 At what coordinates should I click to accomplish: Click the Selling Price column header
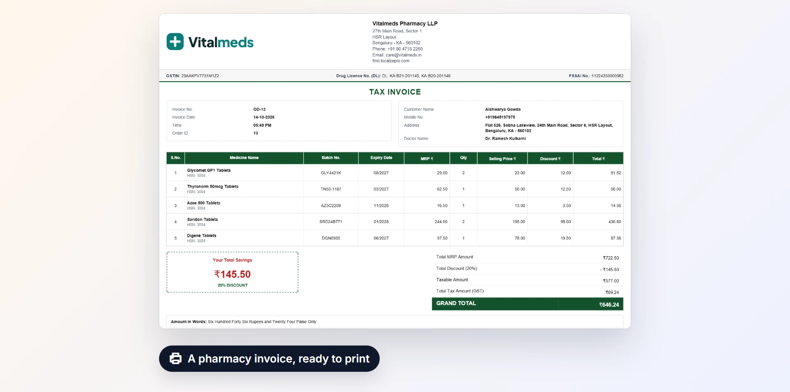point(502,159)
